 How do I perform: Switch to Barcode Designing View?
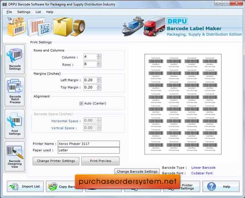[15, 156]
